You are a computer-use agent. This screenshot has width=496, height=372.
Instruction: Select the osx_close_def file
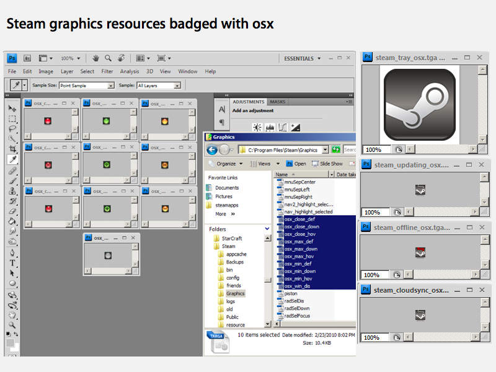[x=299, y=219]
